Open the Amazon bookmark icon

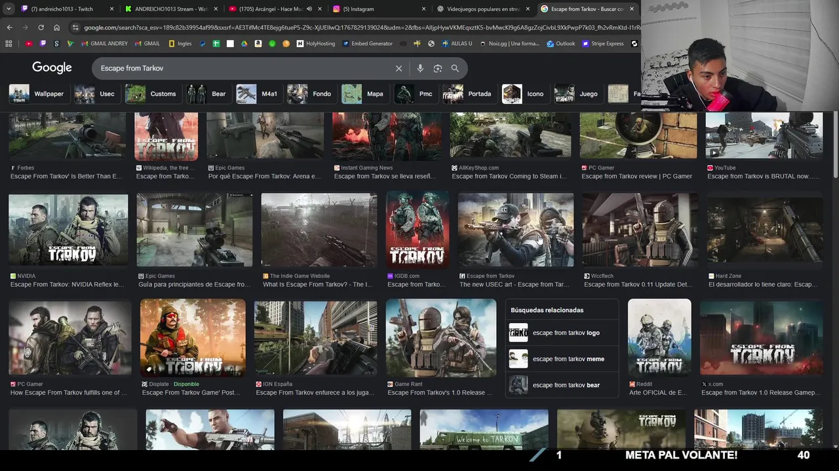(258, 44)
